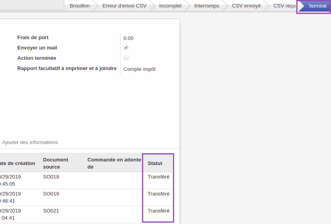This screenshot has height=224, width=331.
Task: Click the Compte impôt report value
Action: point(140,69)
